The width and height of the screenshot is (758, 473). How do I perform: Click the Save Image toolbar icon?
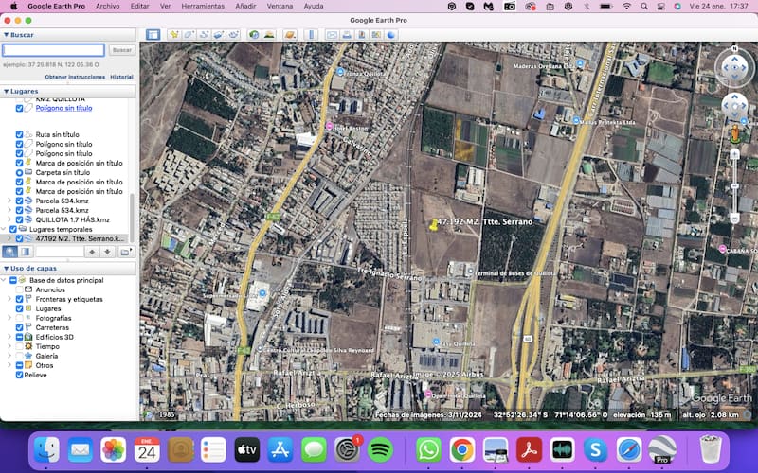coord(362,35)
